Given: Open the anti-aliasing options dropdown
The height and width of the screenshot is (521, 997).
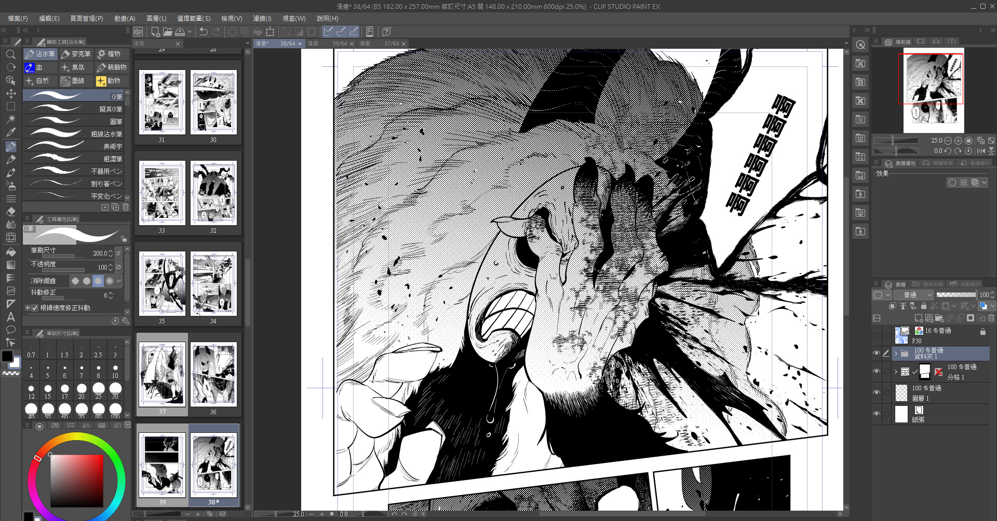Looking at the screenshot, I should 119,281.
